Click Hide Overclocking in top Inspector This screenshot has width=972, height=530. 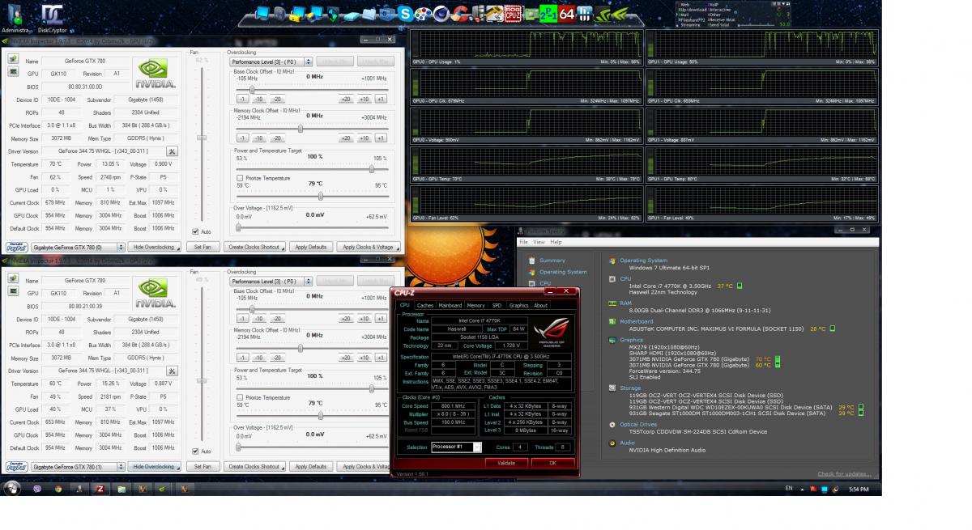coord(154,247)
